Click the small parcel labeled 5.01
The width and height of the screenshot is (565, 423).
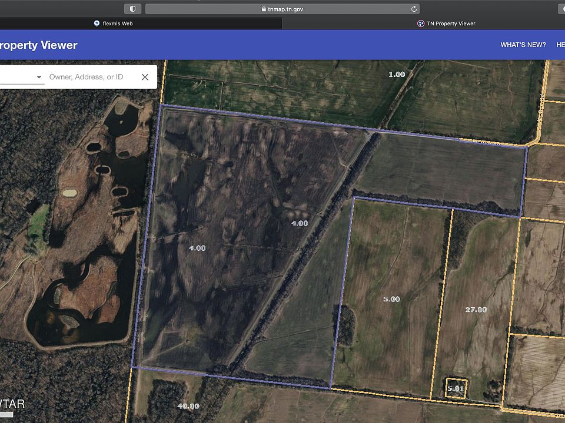(455, 388)
